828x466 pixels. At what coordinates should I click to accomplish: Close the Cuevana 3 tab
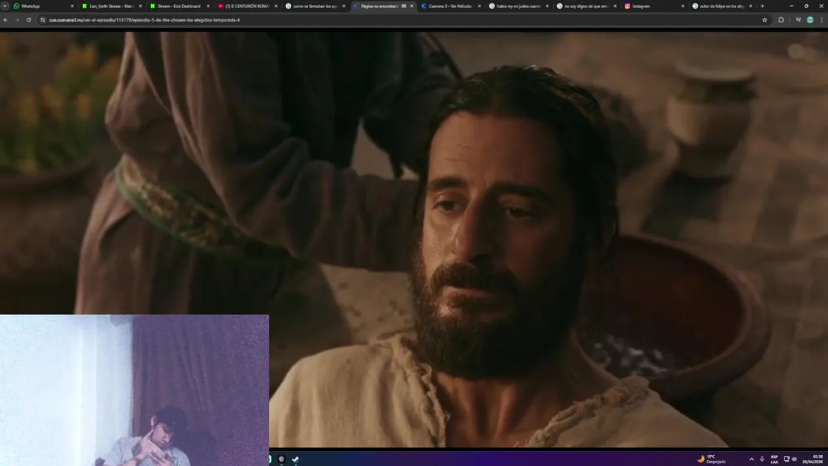click(479, 6)
